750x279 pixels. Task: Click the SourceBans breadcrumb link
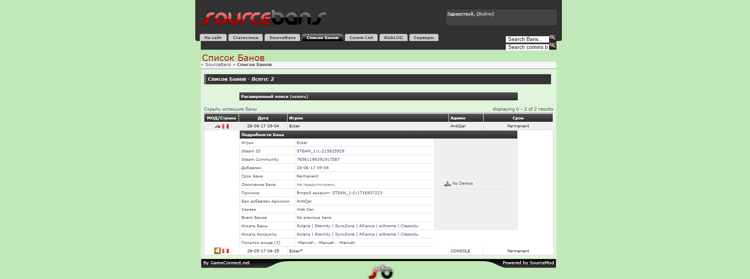(218, 64)
